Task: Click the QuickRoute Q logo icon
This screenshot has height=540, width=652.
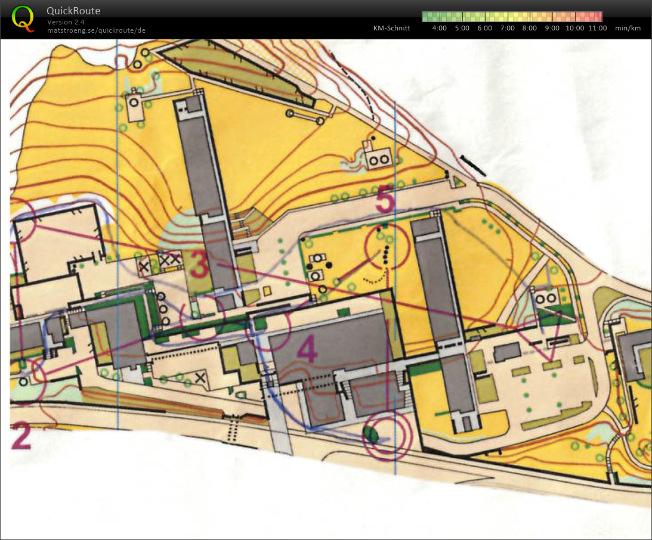Action: tap(23, 18)
